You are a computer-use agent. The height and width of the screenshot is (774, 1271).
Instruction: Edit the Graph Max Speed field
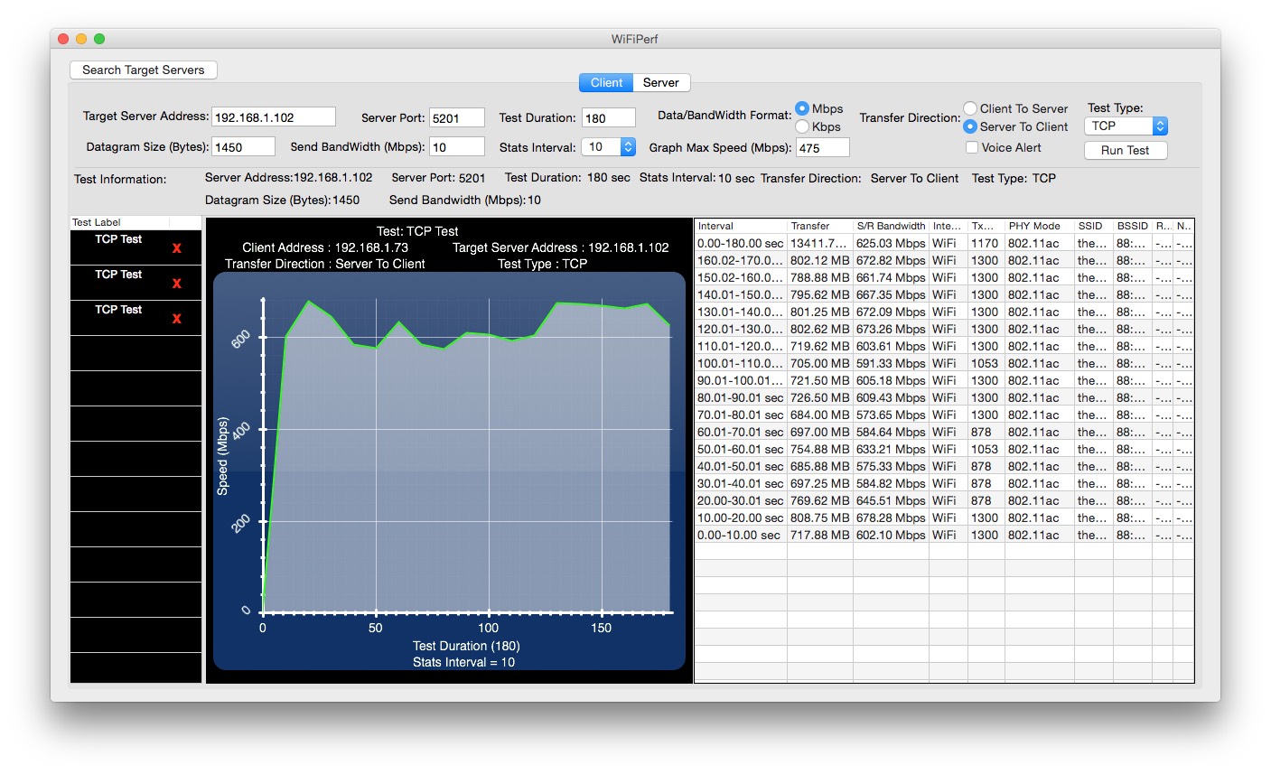[823, 147]
